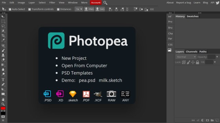Click the Opacity value field
Viewport: 220px width, 123px height.
(211, 57)
